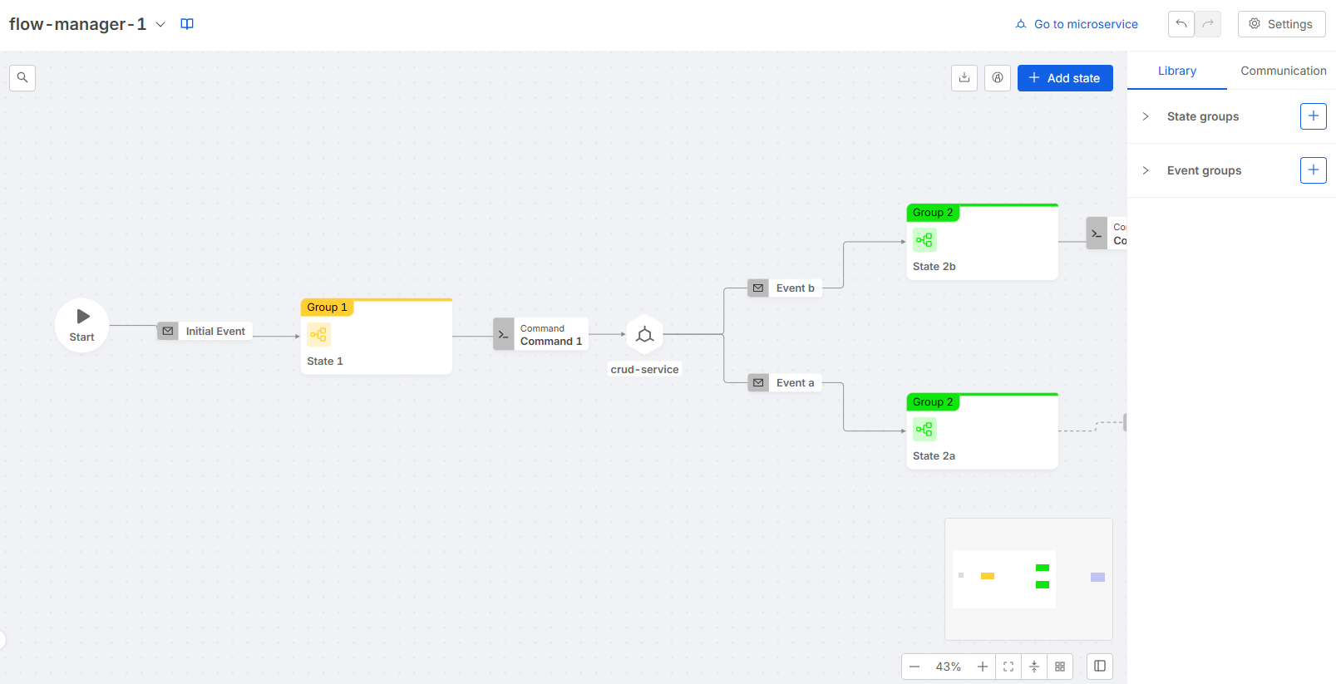Open the documentation book icon
Image resolution: width=1336 pixels, height=684 pixels.
tap(187, 24)
